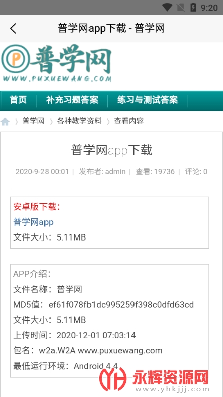Open 练习与测试答案 nav tab
223x397 pixels.
coord(148,100)
